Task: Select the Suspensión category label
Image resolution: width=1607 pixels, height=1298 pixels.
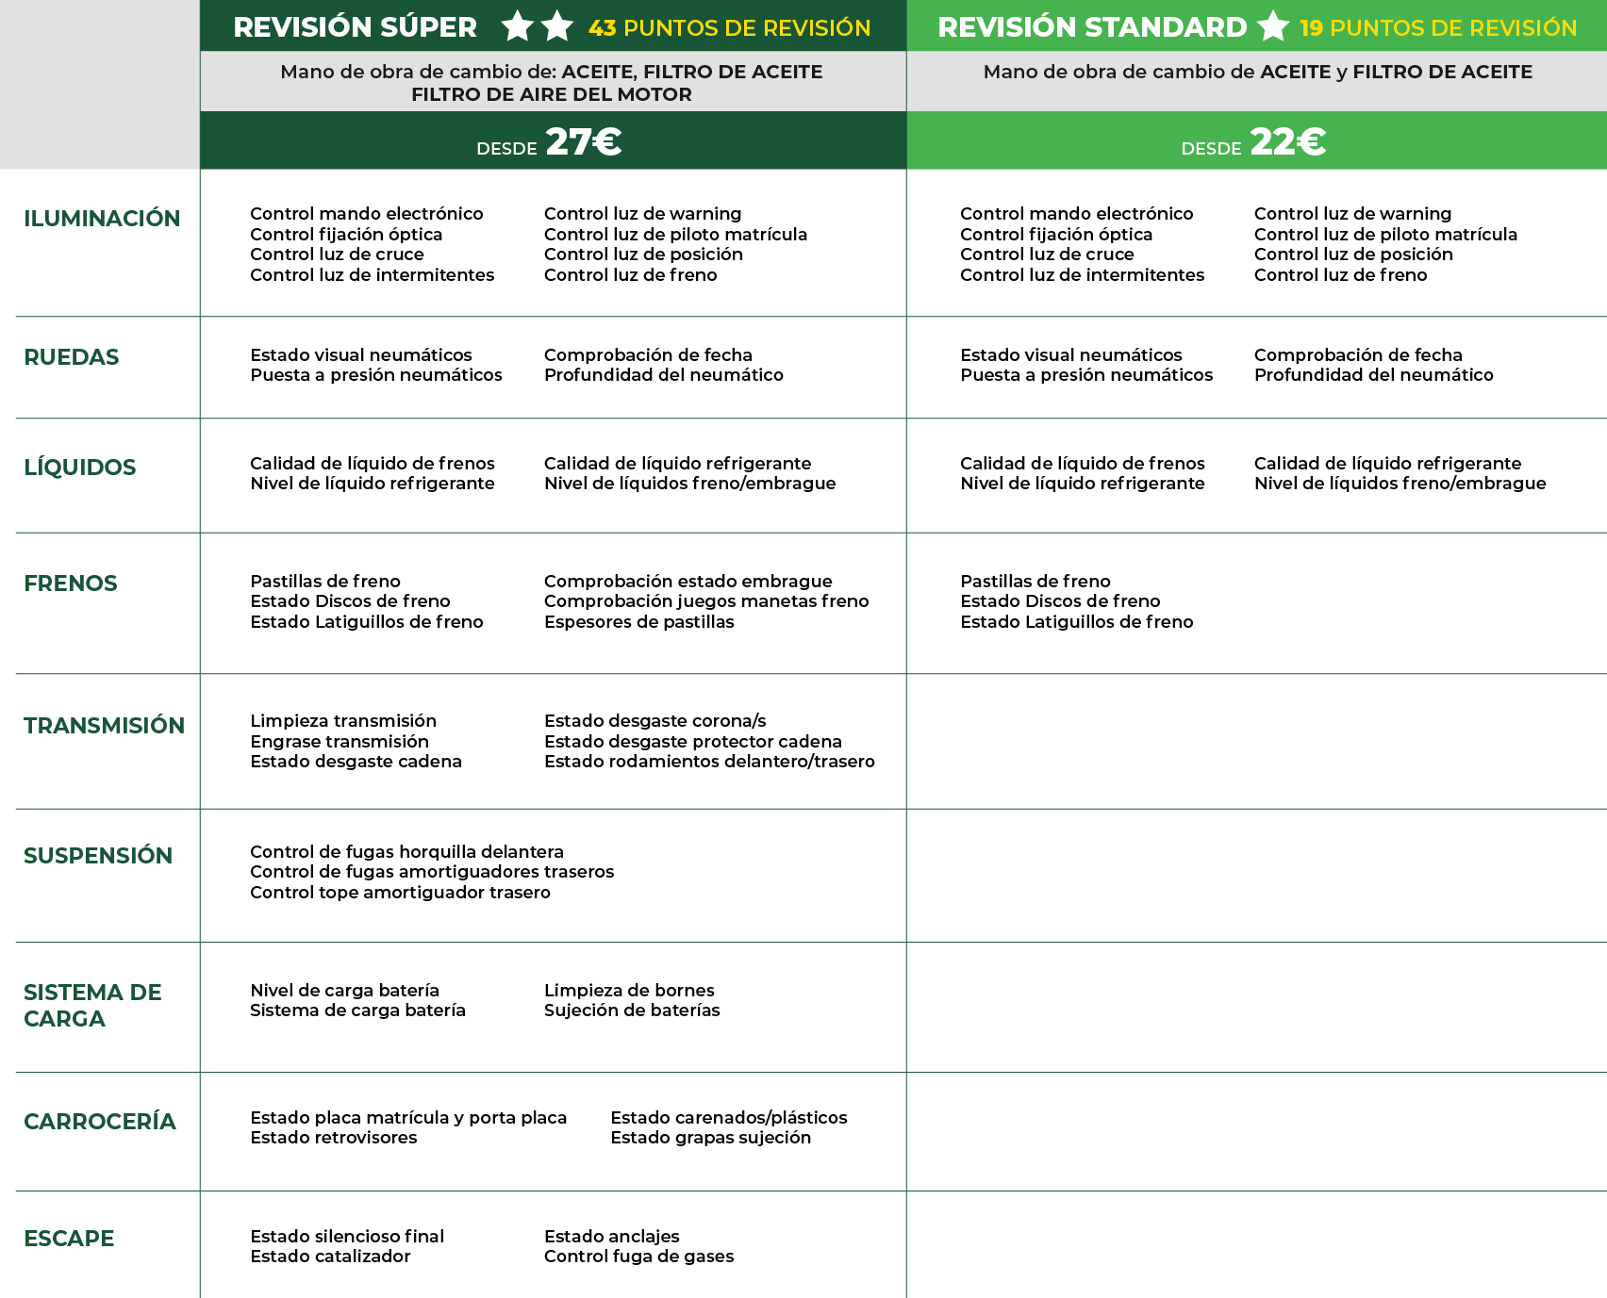Action: (98, 856)
